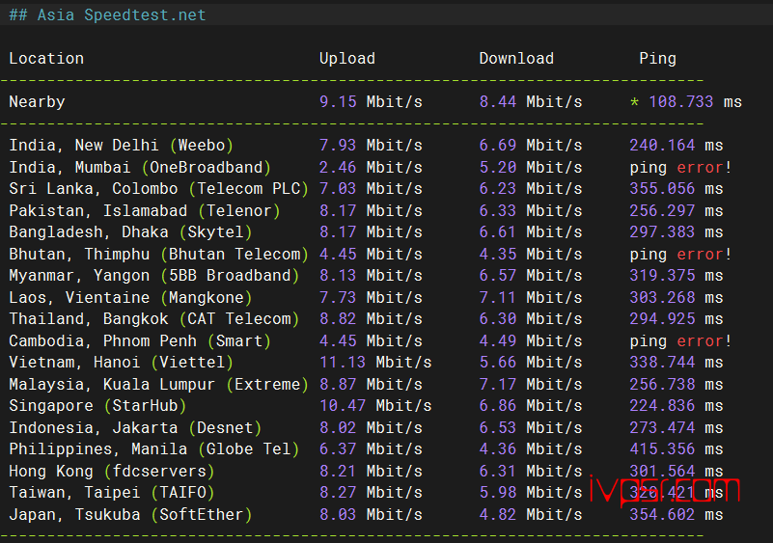Viewport: 773px width, 543px height.
Task: Click Colombo ping 355.056
Action: pyautogui.click(x=662, y=189)
